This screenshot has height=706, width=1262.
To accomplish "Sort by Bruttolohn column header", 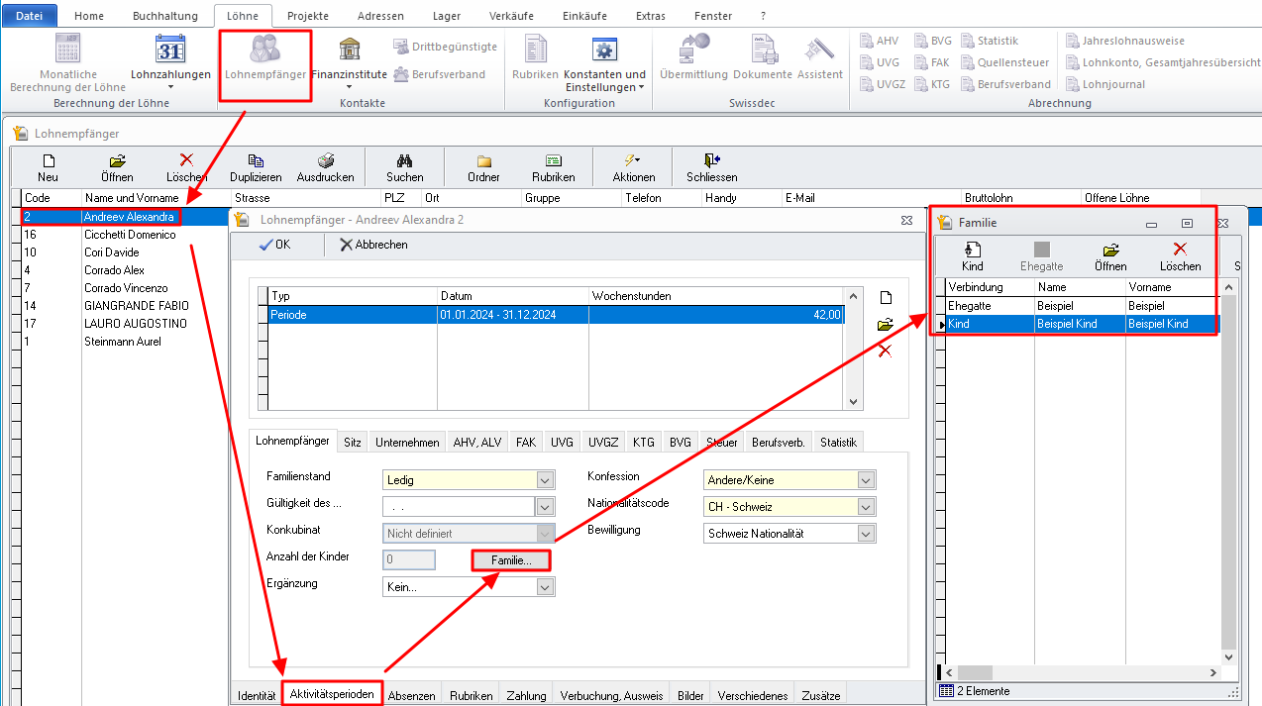I will [1020, 198].
